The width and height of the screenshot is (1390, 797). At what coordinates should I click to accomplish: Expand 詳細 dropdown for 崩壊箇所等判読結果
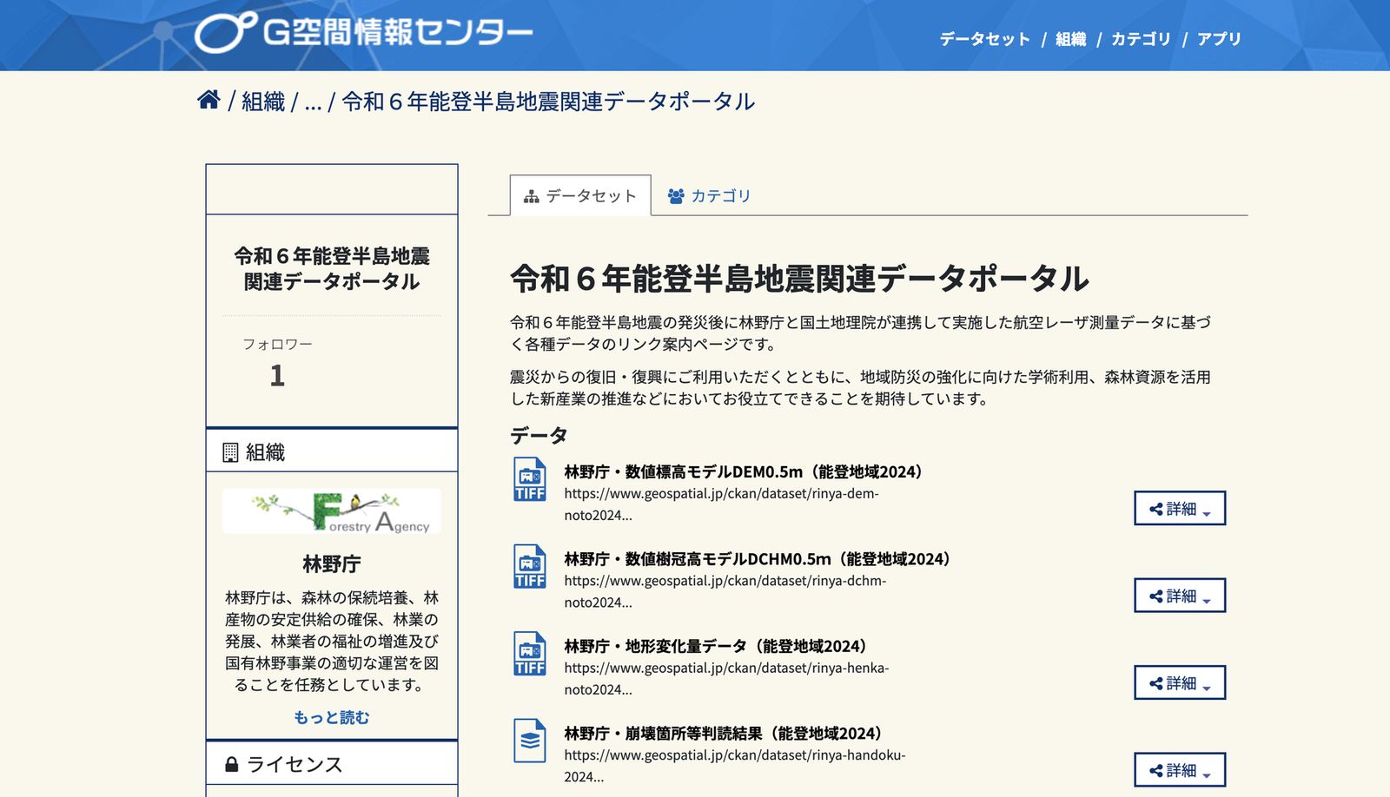pyautogui.click(x=1180, y=770)
